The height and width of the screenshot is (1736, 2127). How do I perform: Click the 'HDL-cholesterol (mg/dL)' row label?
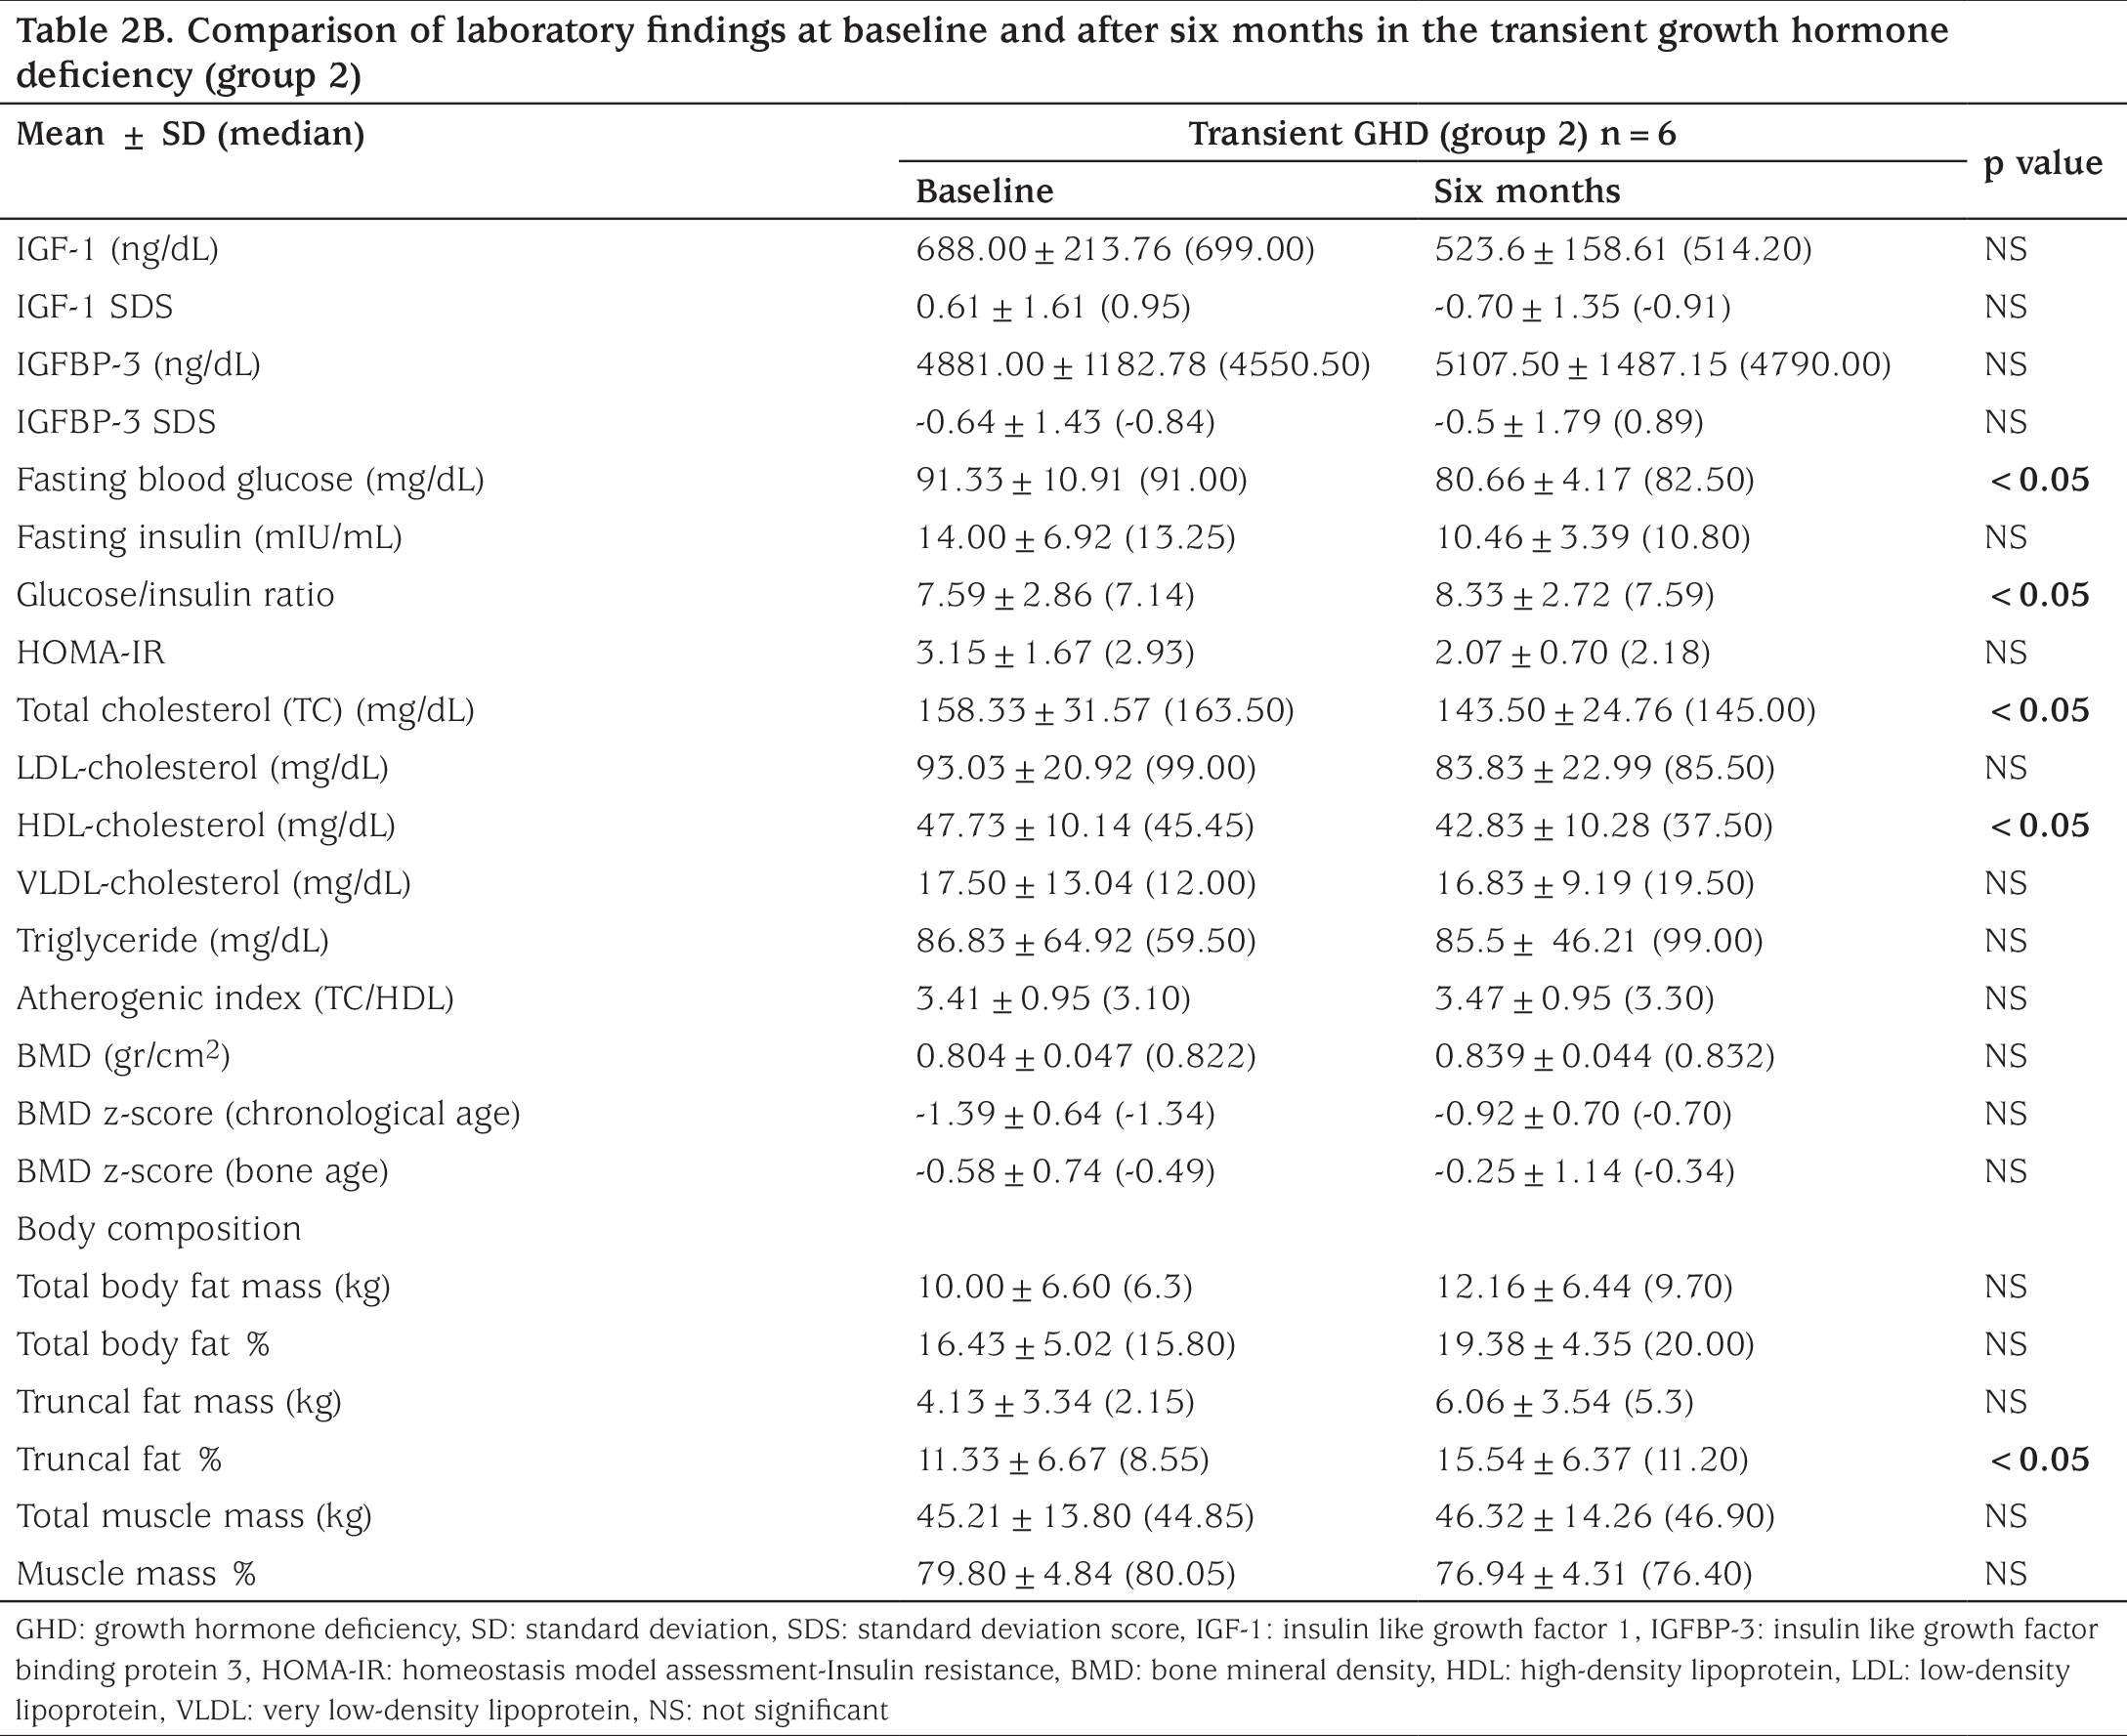205,826
